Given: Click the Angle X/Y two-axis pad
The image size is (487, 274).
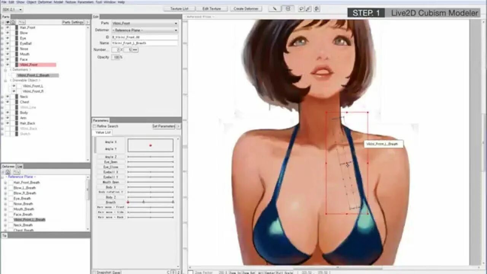Looking at the screenshot, I should point(150,145).
